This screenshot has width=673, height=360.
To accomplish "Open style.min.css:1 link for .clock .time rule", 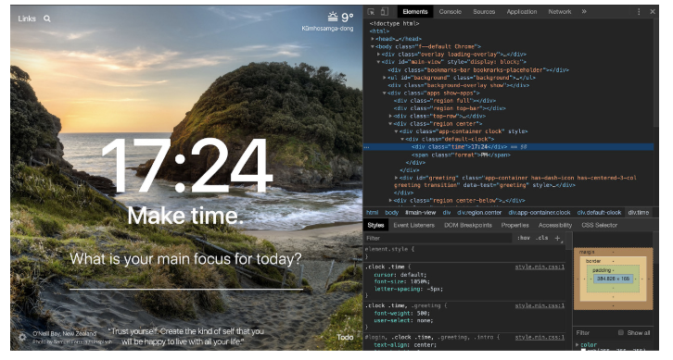I will pos(540,267).
